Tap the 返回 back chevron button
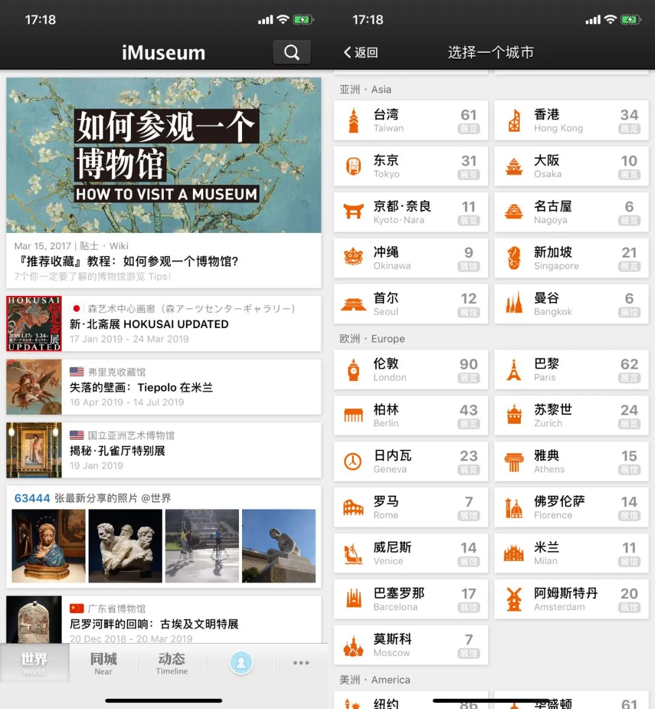Image resolution: width=655 pixels, height=709 pixels. click(361, 52)
